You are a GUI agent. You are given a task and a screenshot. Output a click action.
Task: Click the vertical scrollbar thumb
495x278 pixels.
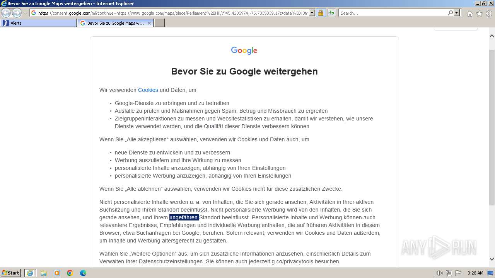(x=492, y=127)
